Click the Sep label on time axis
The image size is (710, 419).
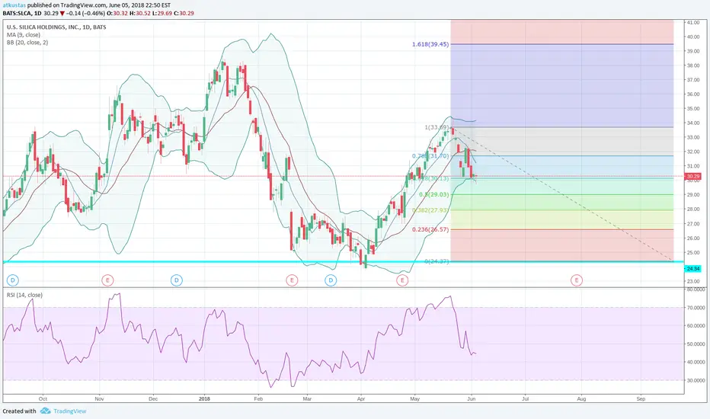[x=641, y=399]
